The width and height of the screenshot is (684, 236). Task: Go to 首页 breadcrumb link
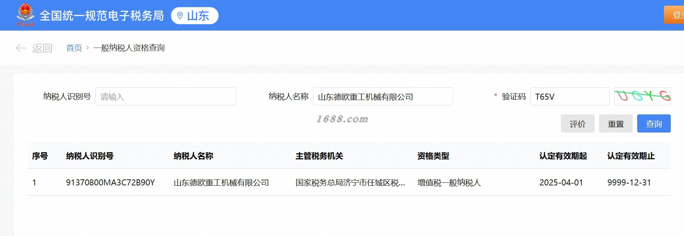click(x=74, y=48)
